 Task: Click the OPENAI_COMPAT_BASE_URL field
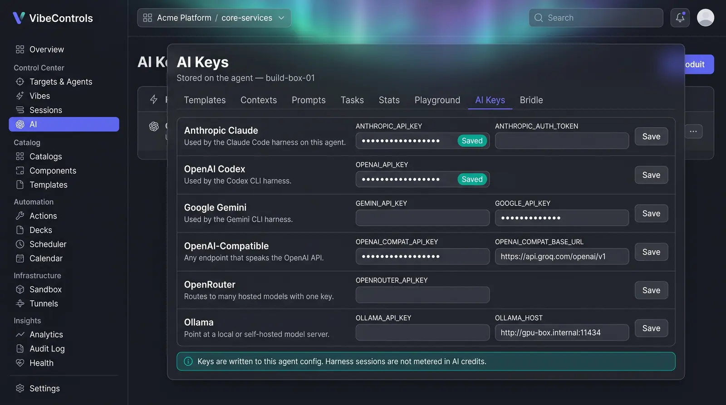point(562,256)
